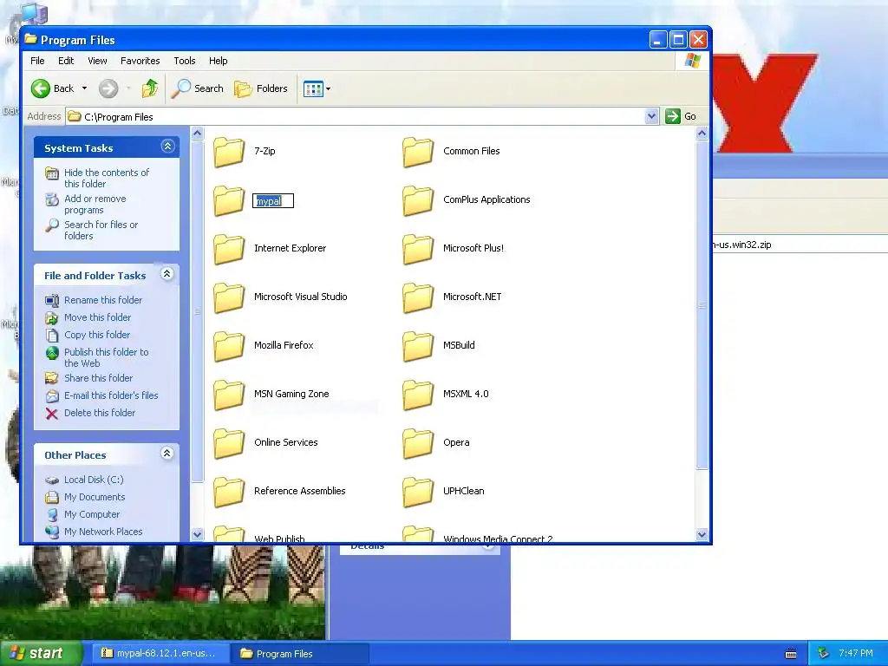Select the Mozilla Firefox folder icon
The image size is (888, 666).
(x=229, y=346)
